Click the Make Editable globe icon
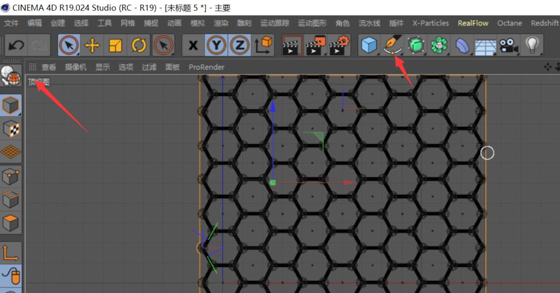 pos(11,76)
